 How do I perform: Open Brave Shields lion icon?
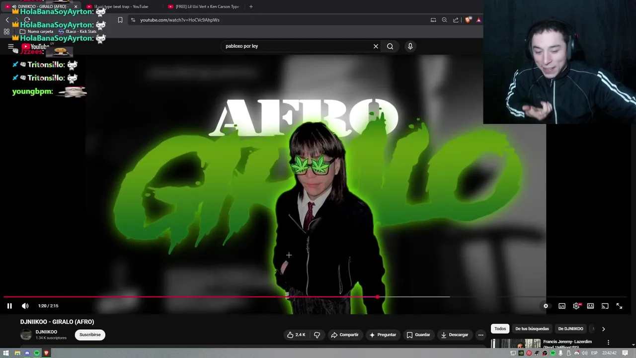468,20
